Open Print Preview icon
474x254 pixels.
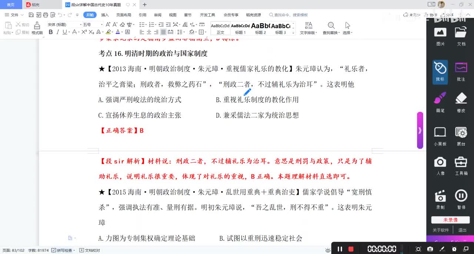point(53,15)
